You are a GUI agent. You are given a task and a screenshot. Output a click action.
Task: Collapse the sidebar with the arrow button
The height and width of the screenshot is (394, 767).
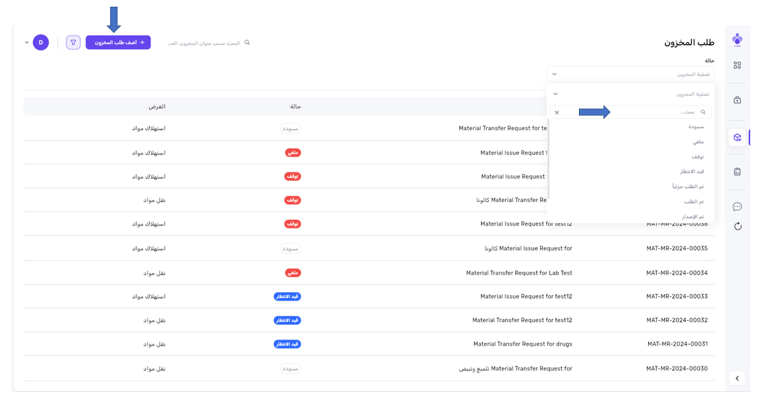click(737, 378)
